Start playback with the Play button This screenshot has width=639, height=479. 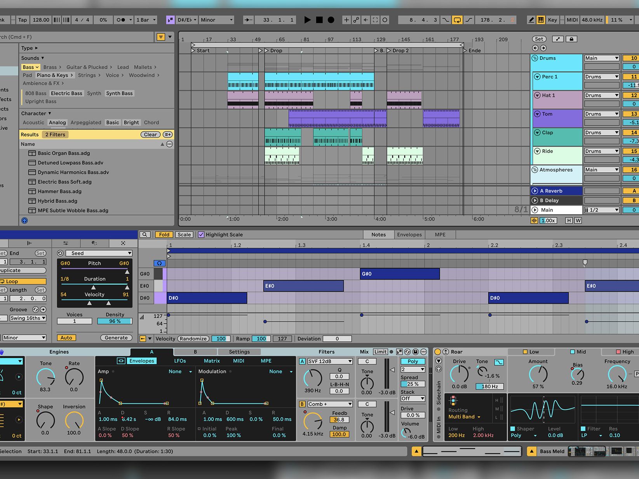(307, 20)
